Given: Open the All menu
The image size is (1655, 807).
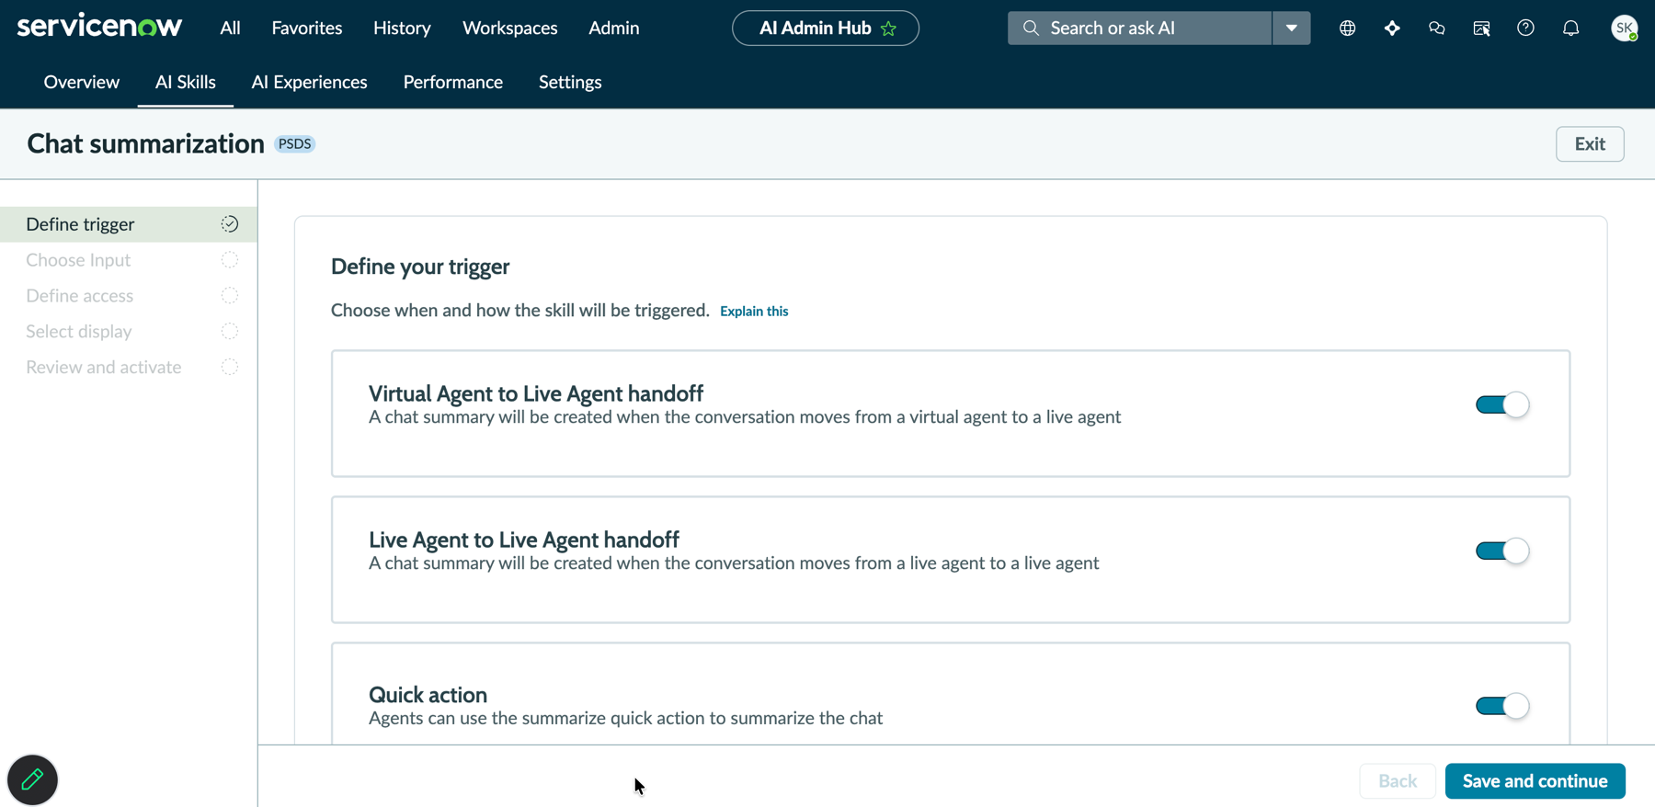Looking at the screenshot, I should 230,28.
